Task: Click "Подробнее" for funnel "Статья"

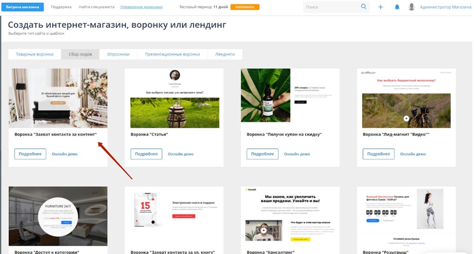Action: tap(147, 154)
